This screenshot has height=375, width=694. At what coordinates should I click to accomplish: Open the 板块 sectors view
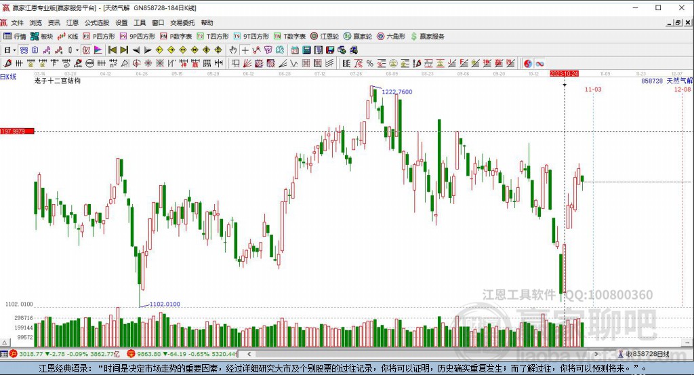[x=41, y=37]
